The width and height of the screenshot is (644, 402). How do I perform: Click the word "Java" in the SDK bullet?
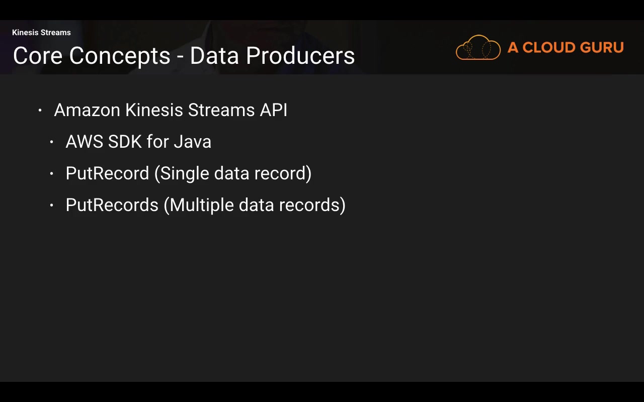(192, 142)
